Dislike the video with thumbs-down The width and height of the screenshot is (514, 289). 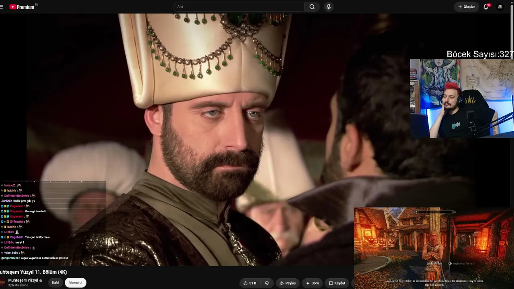tap(267, 283)
